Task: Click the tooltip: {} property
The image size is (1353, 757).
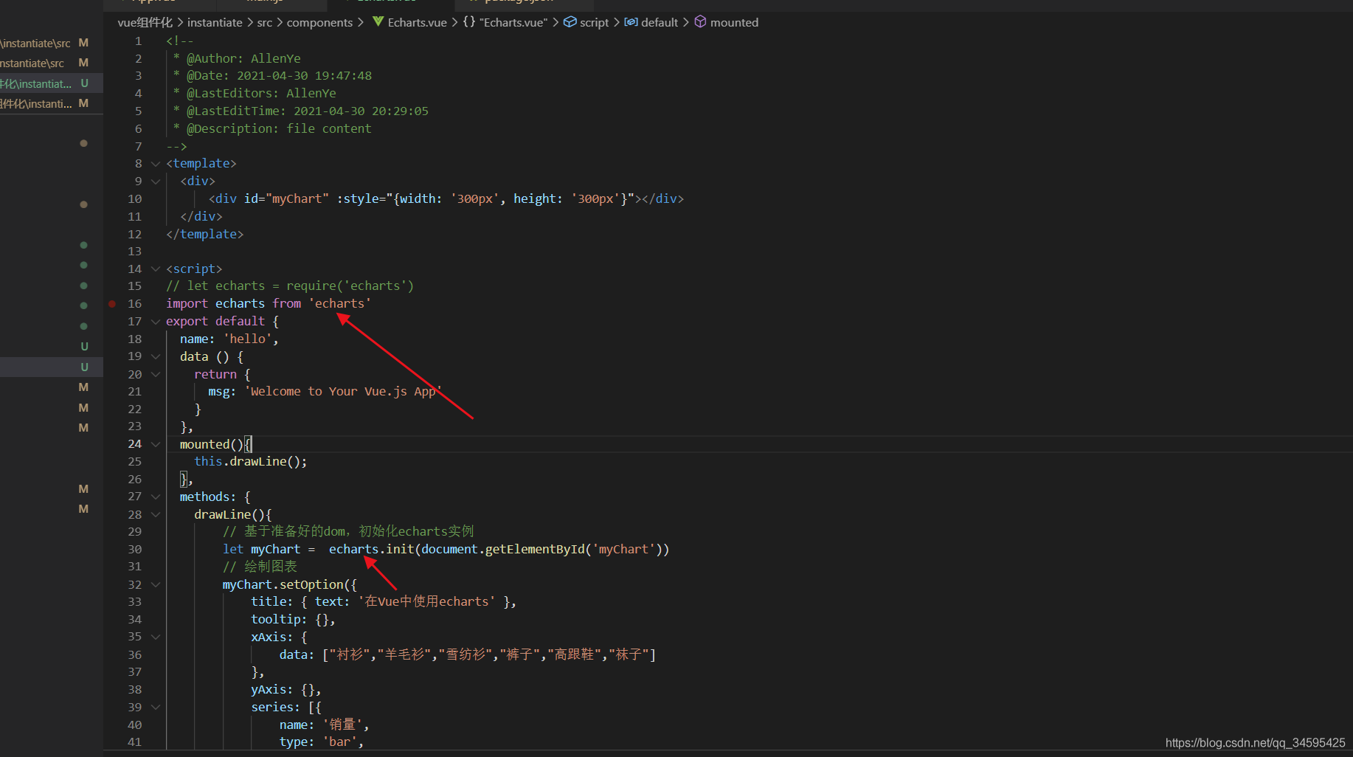Action: 293,619
